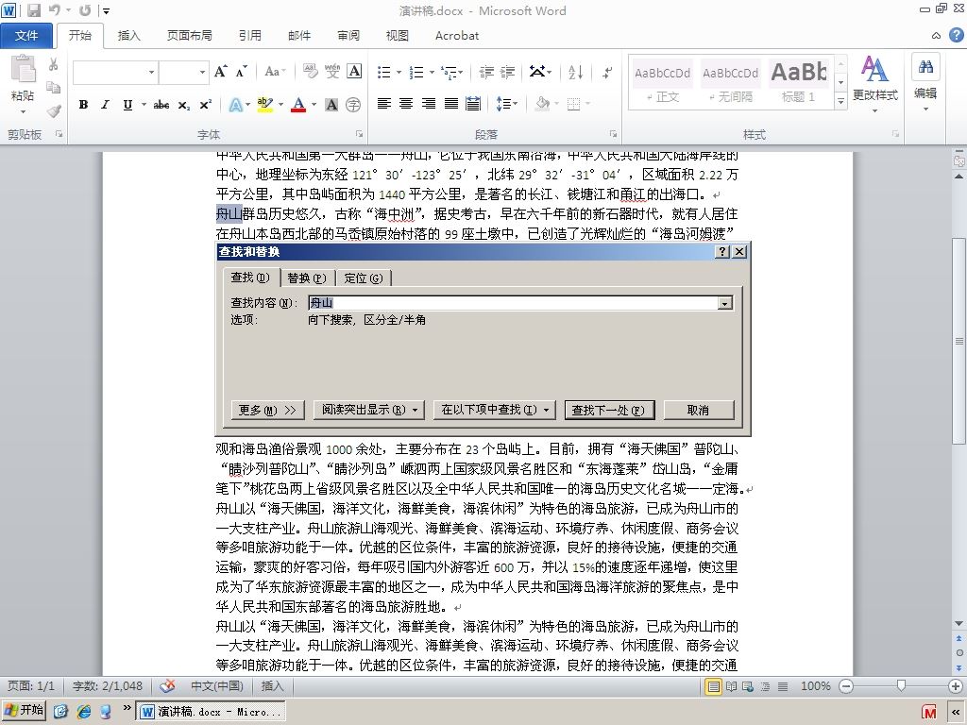Toggle show paragraph marks
967x725 pixels.
click(x=607, y=72)
